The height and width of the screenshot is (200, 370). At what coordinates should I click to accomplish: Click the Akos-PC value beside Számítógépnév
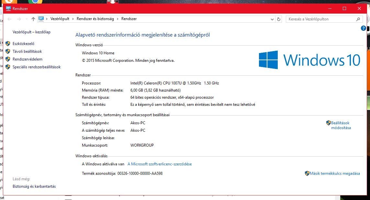(138, 123)
